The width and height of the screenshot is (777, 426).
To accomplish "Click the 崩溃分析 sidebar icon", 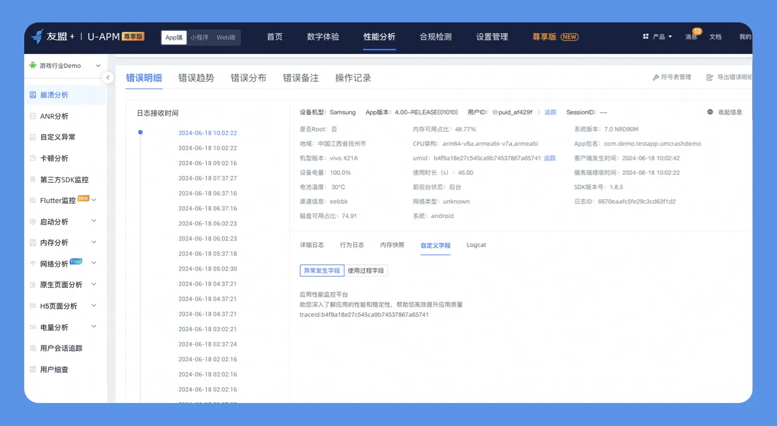I will click(x=33, y=95).
